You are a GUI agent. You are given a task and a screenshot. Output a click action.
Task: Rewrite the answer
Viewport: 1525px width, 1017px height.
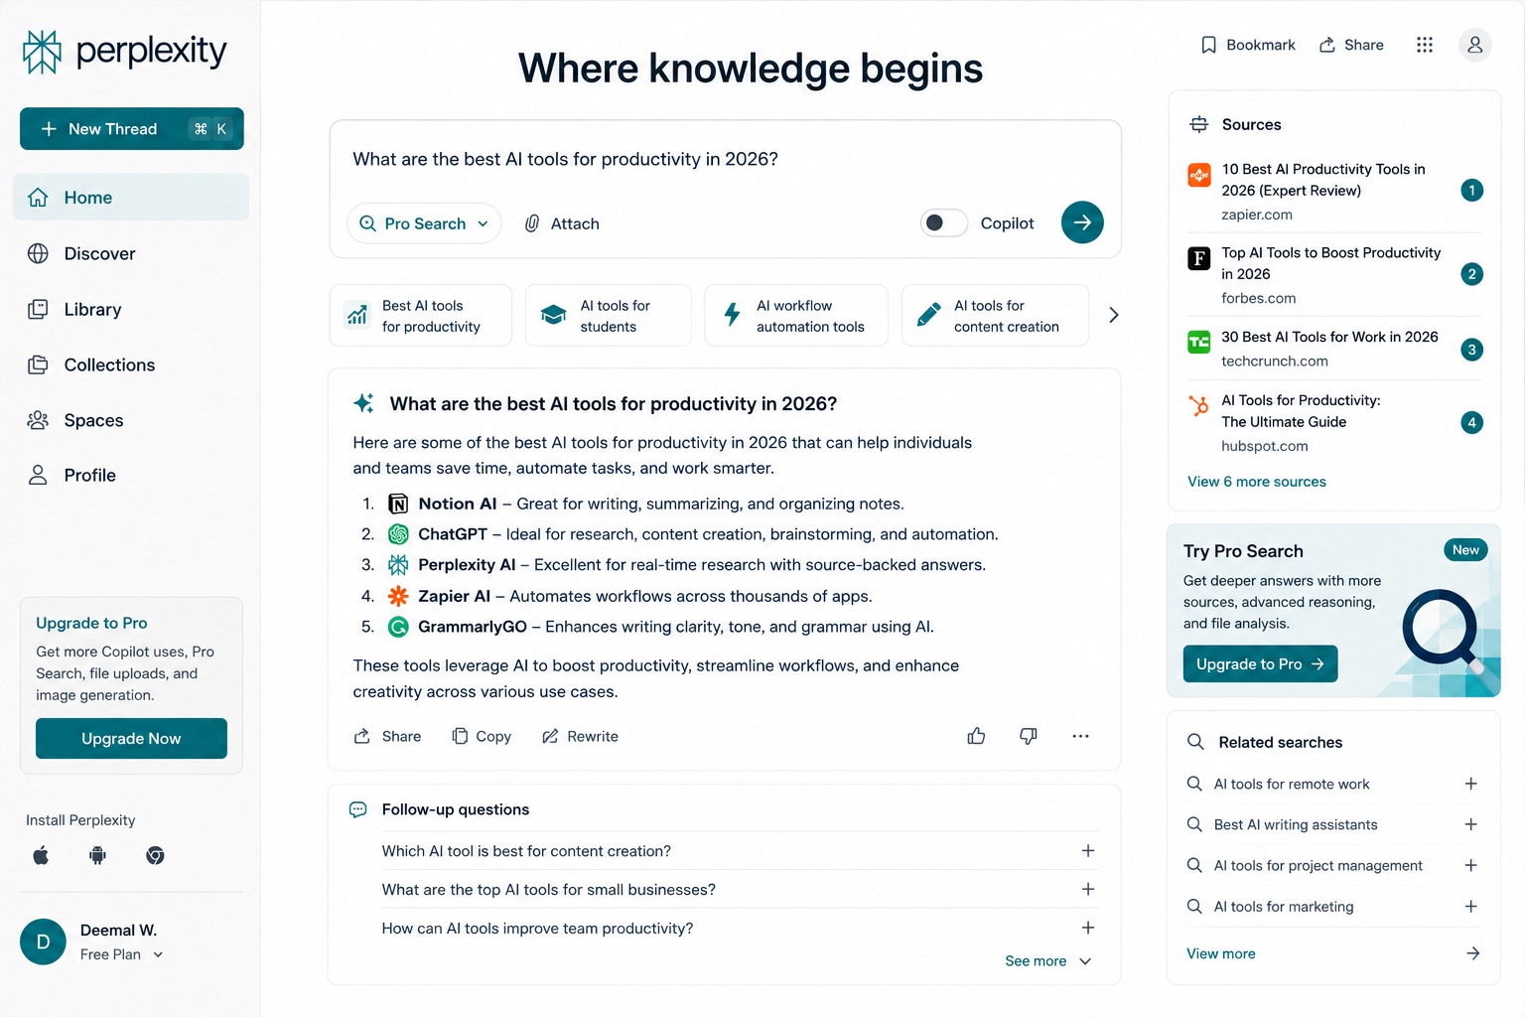(x=580, y=736)
